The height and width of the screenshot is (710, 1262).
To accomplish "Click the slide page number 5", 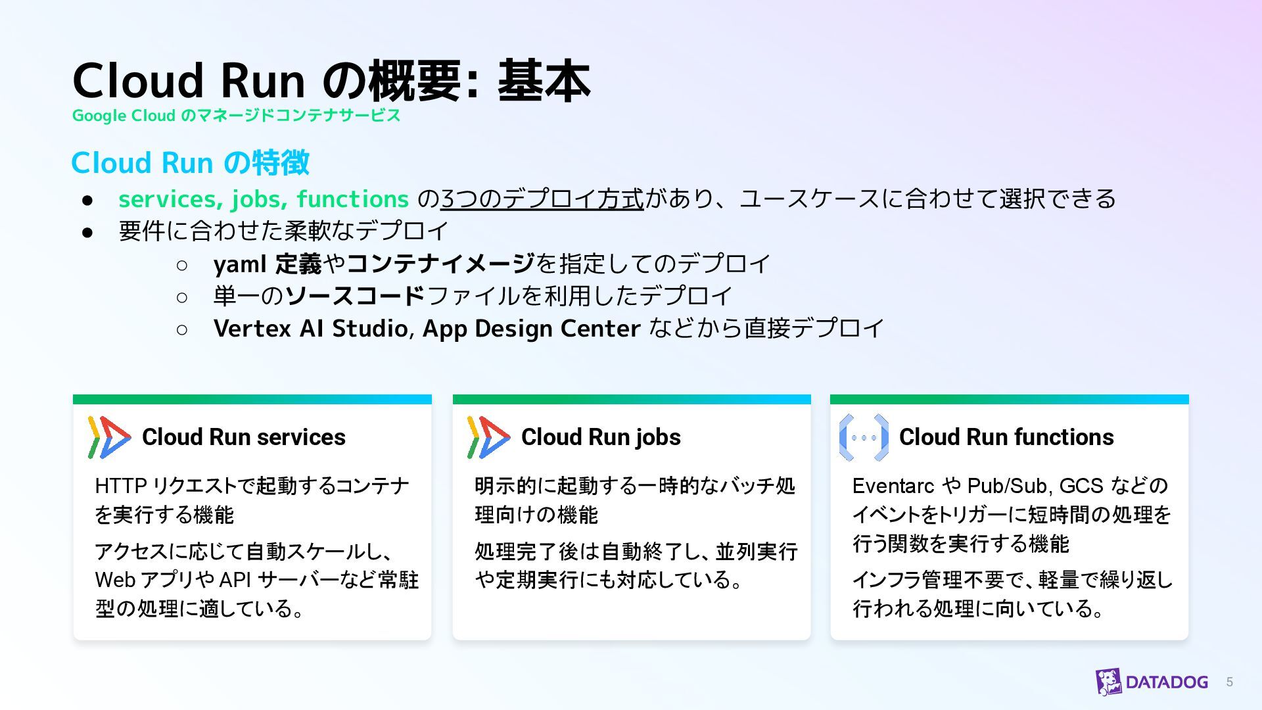I will coord(1229,682).
